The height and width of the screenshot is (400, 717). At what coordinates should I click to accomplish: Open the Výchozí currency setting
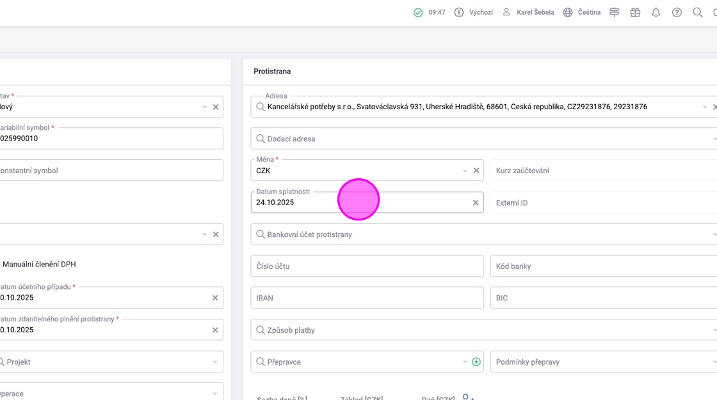coord(474,12)
